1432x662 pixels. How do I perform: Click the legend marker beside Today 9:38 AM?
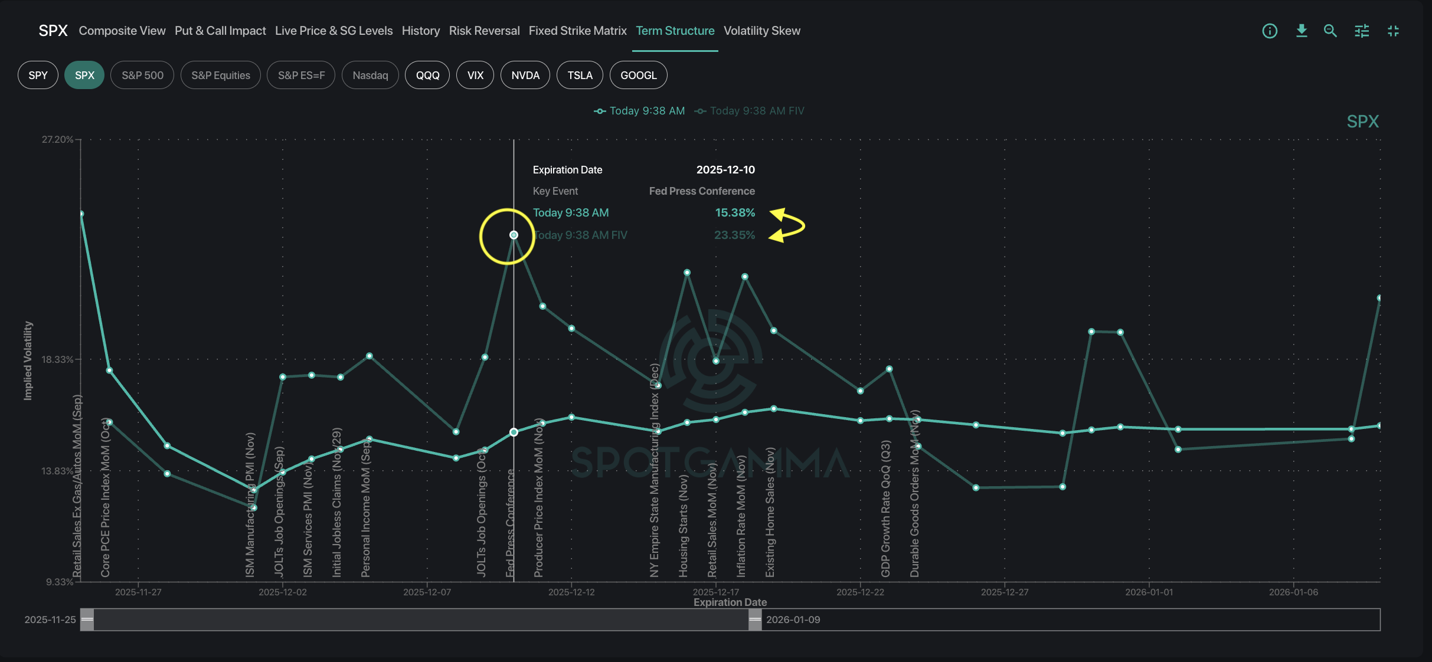(599, 111)
